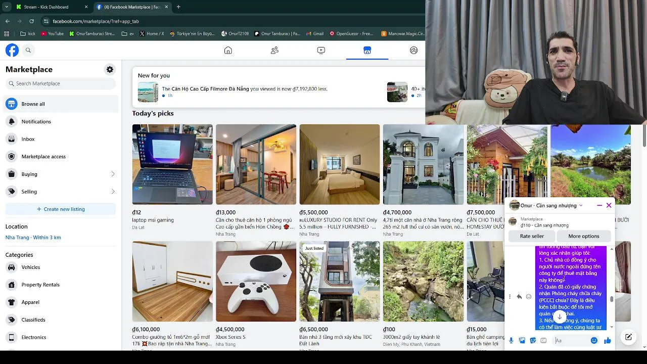Click the reply arrow icon beside message
647x364 pixels.
[519, 297]
